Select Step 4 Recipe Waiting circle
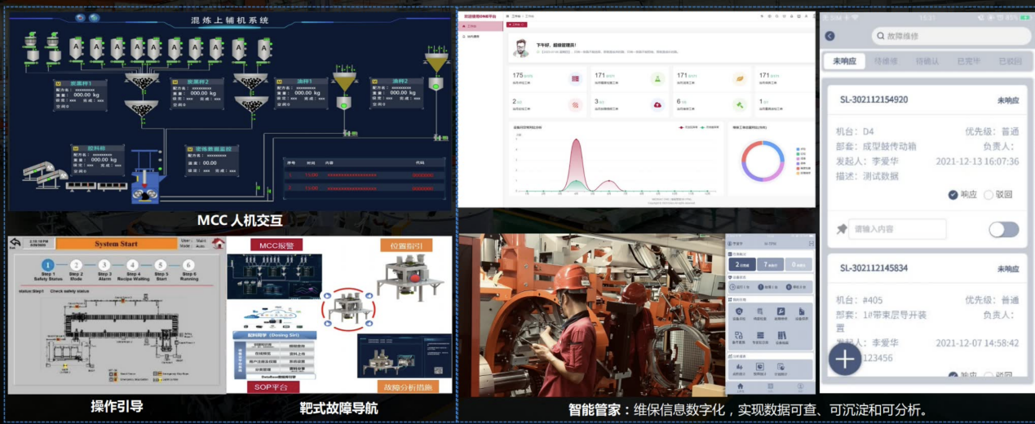This screenshot has height=424, width=1035. tap(133, 265)
